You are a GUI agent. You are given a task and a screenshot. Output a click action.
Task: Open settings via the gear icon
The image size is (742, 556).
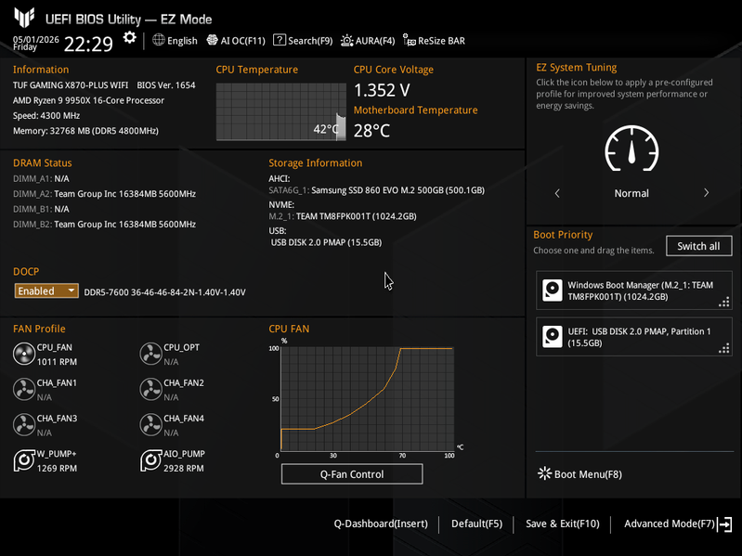click(129, 38)
